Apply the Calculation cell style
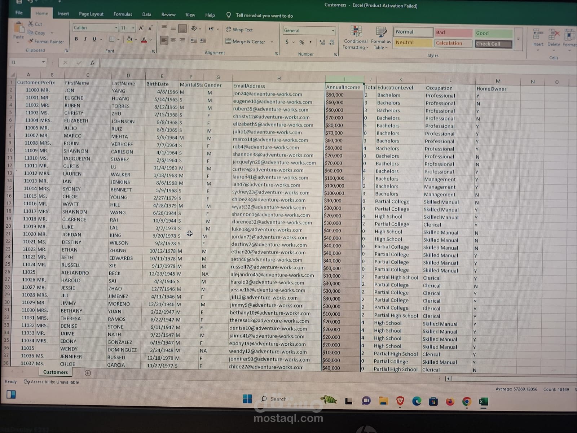 [453, 43]
